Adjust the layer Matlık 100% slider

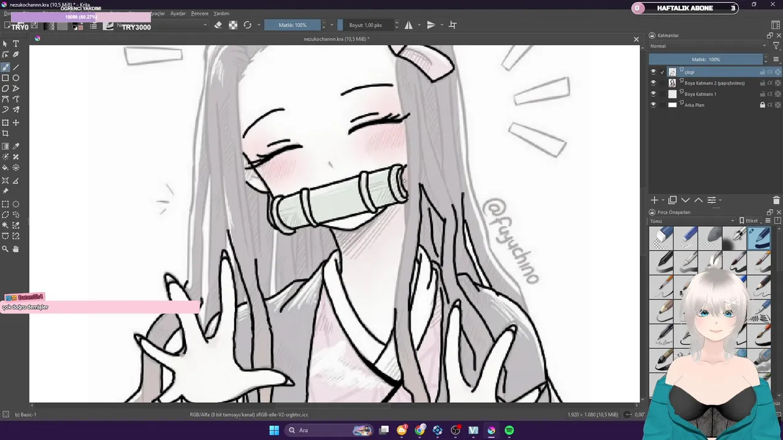click(706, 59)
